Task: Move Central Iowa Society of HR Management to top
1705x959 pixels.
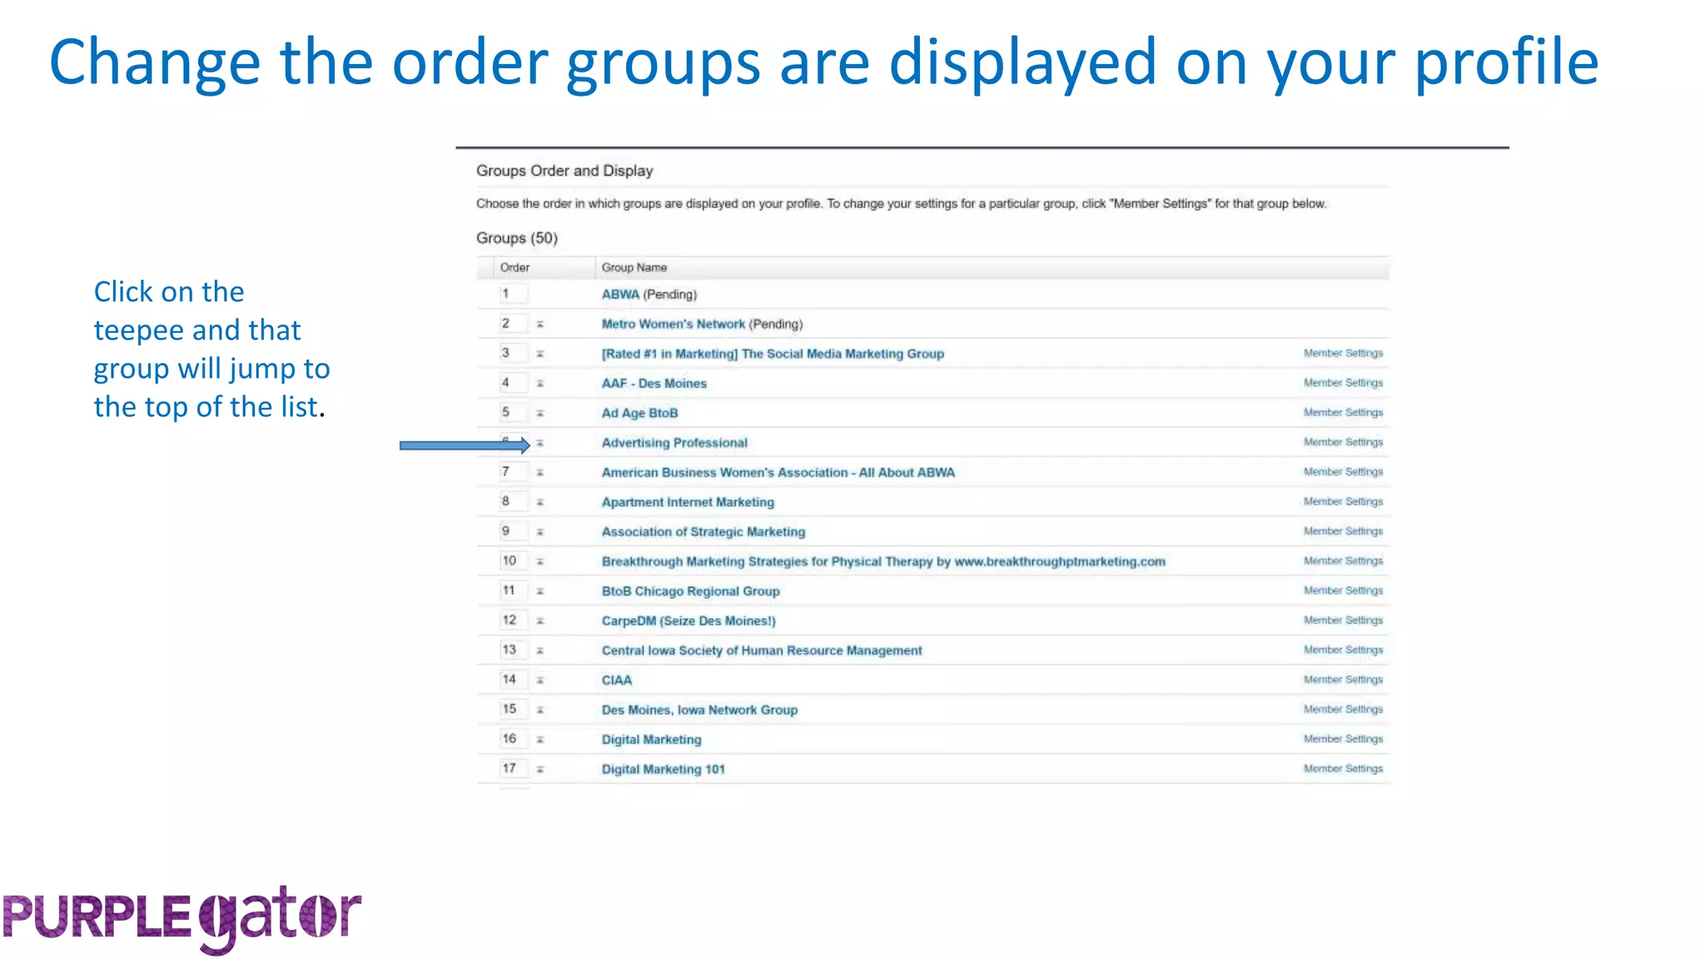Action: (x=539, y=651)
